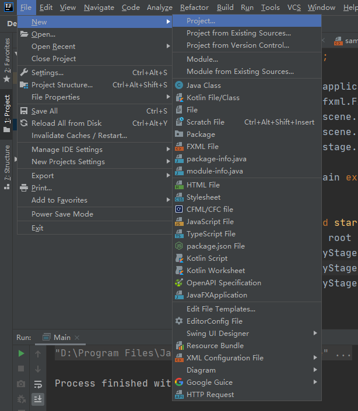This screenshot has width=358, height=411.
Task: Open the Edit menu
Action: [x=46, y=8]
